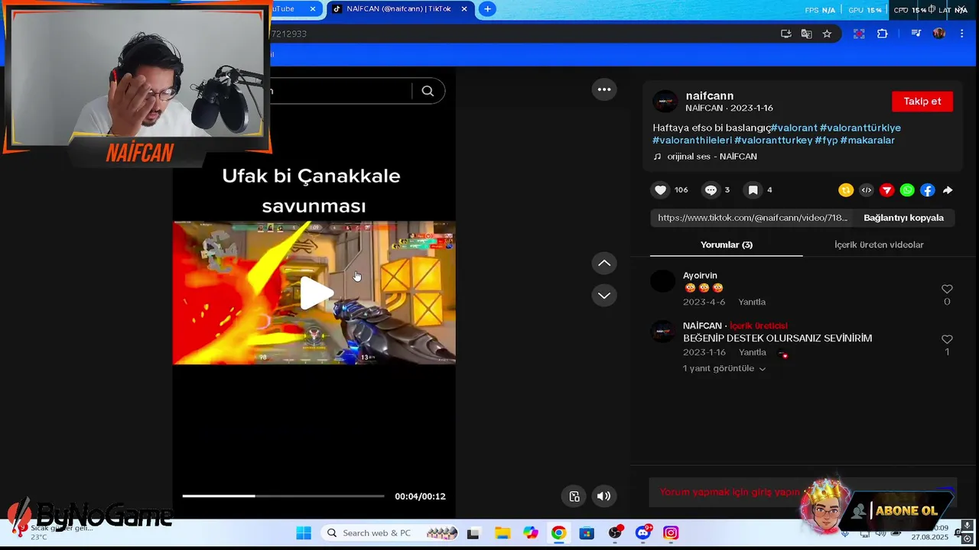Share the video to WhatsApp
Screen dimensions: 979x550
click(907, 190)
